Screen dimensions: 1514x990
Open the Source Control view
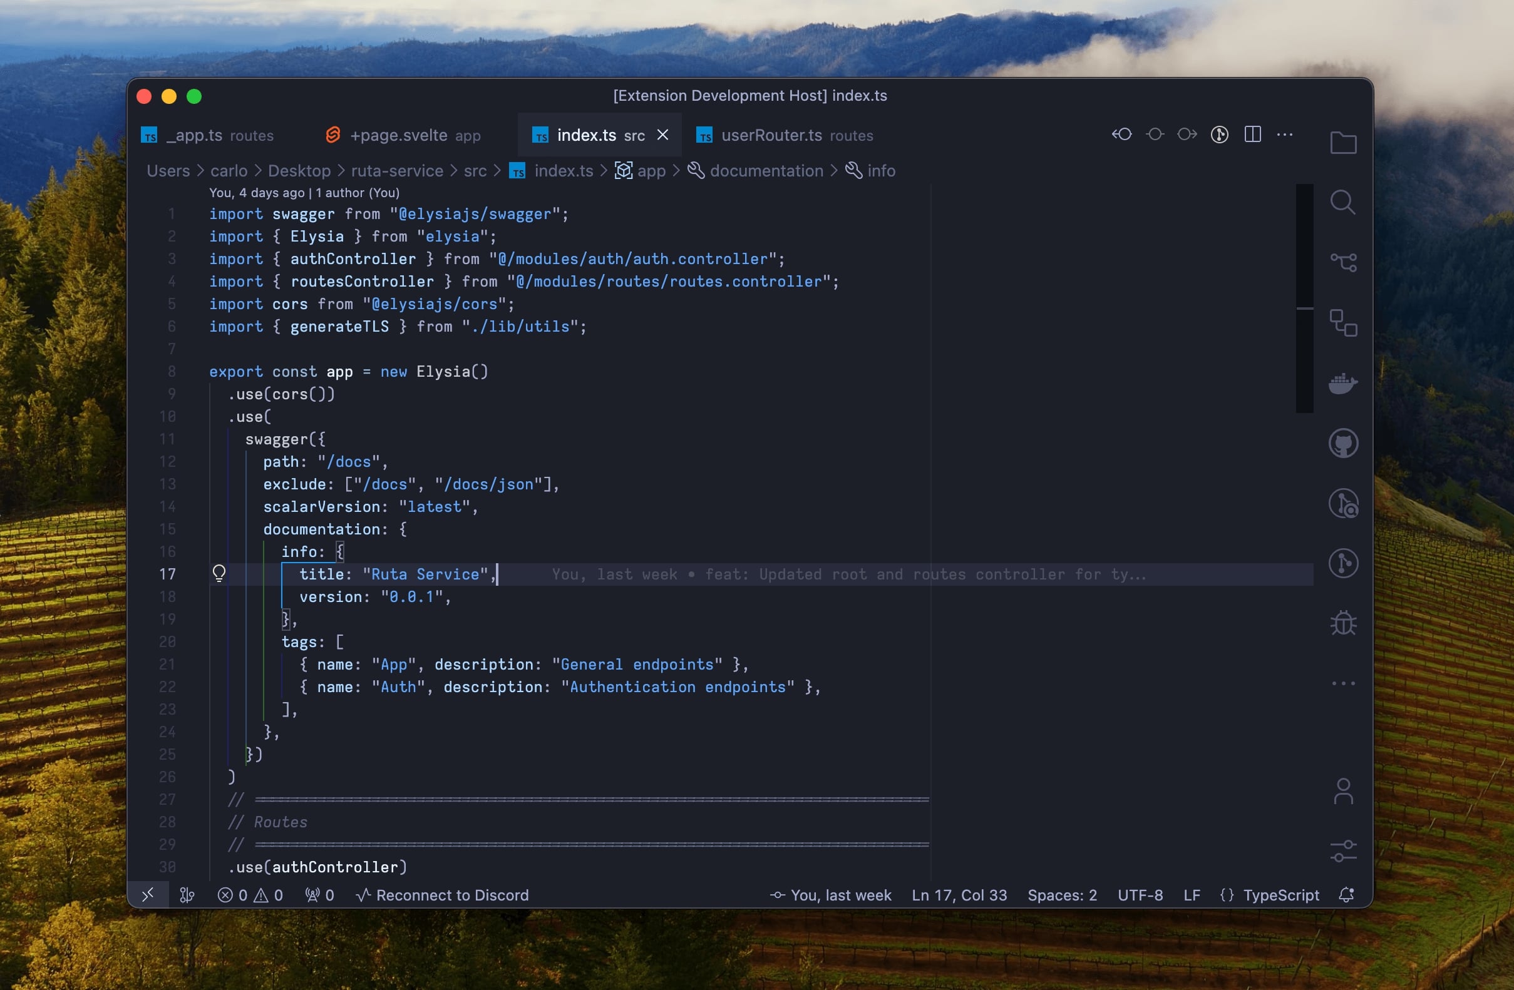(1343, 262)
